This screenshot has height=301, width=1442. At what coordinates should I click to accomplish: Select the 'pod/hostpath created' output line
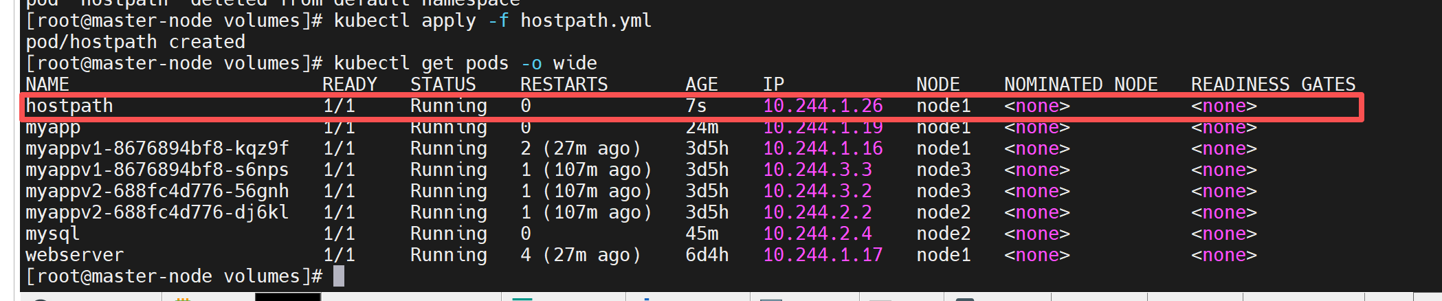[x=135, y=42]
